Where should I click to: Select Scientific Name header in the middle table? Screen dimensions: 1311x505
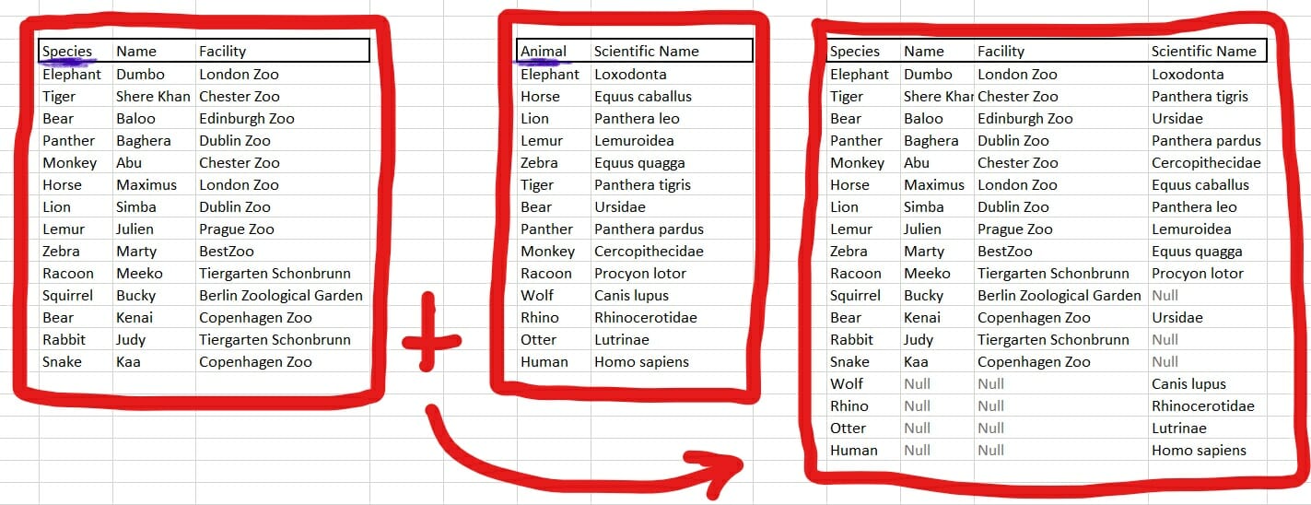646,52
